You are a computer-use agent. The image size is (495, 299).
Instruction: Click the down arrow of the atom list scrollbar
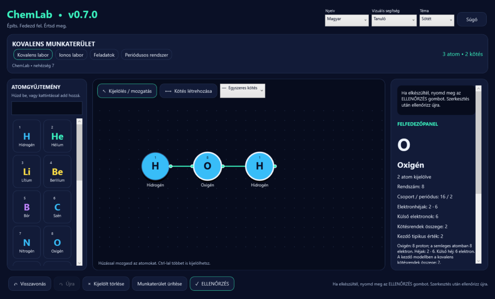(80, 263)
